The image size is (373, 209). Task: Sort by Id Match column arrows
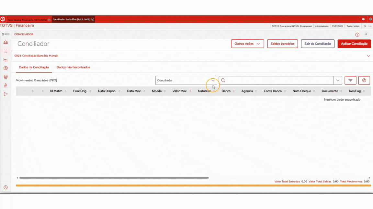coord(65,91)
